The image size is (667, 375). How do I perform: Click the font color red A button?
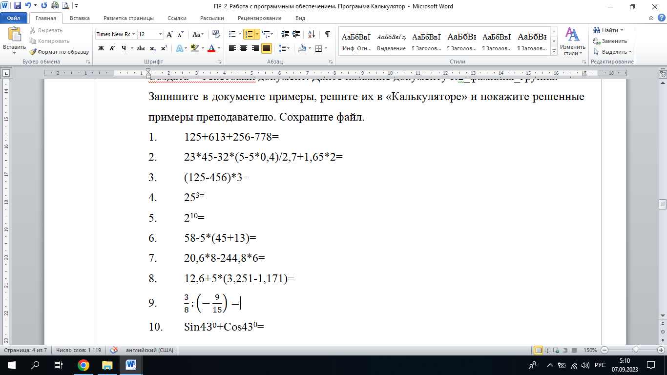click(x=211, y=48)
